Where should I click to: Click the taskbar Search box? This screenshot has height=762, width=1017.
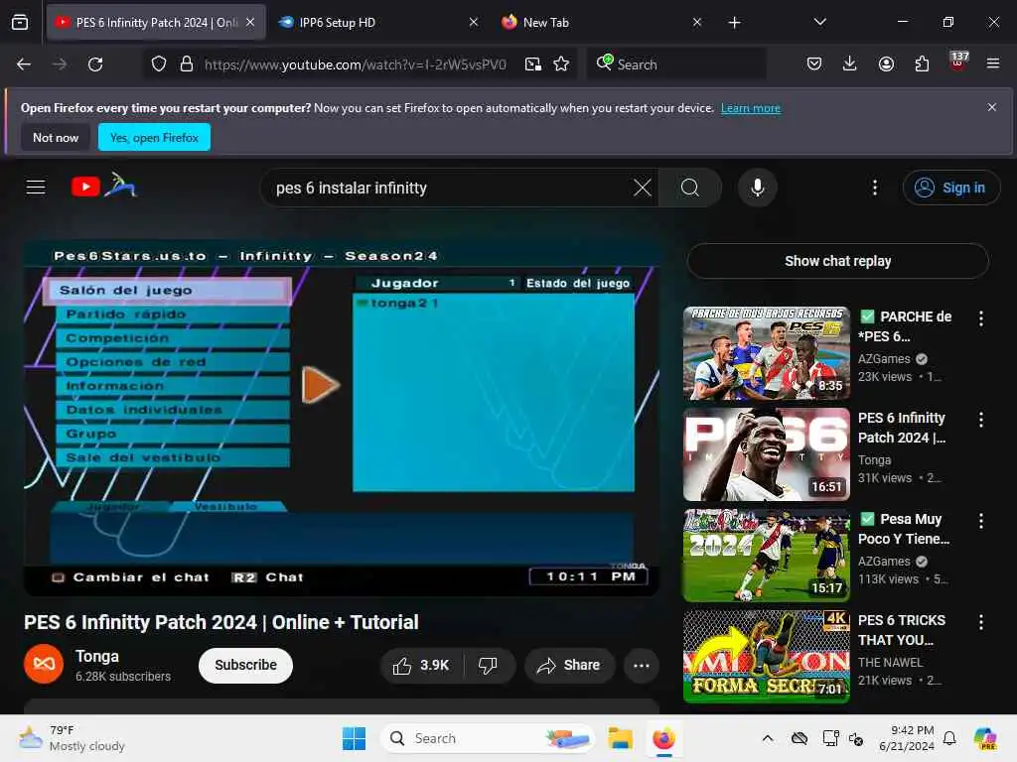[488, 738]
